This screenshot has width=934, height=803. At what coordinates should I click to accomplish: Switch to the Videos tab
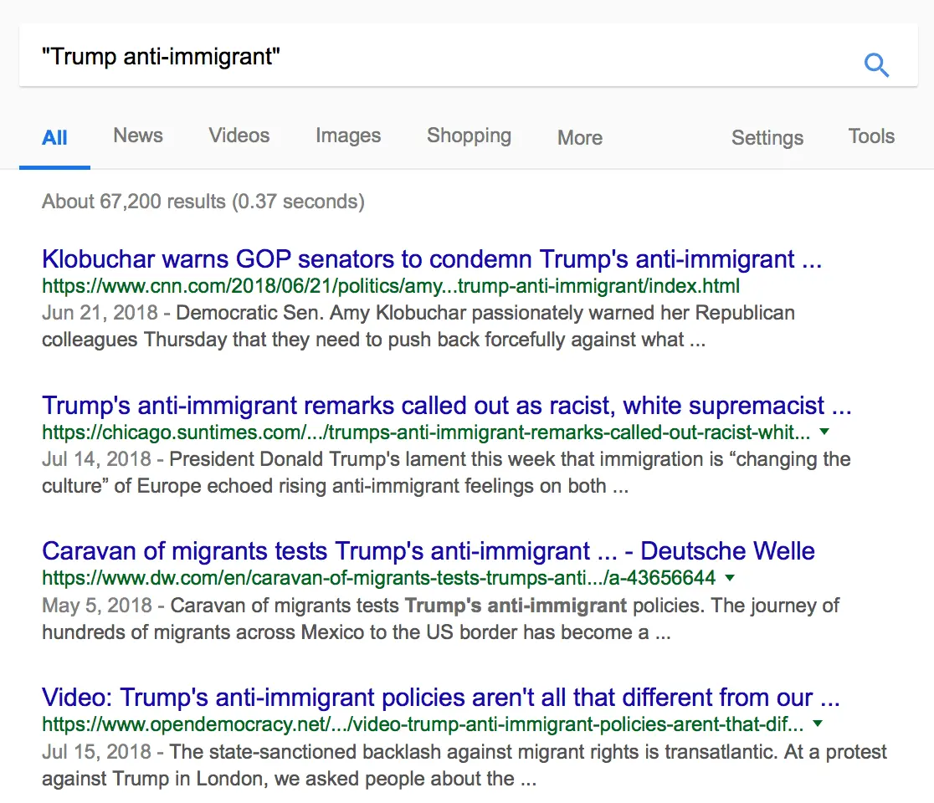tap(239, 136)
